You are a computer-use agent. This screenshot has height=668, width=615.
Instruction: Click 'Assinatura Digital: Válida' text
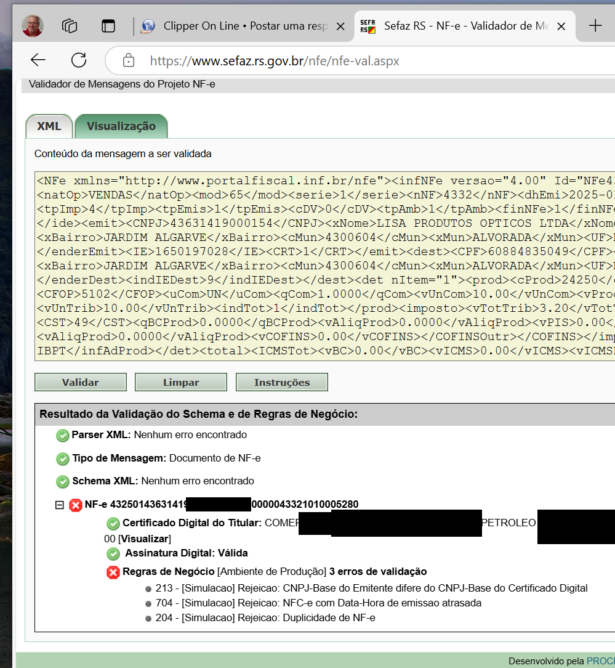tap(187, 553)
